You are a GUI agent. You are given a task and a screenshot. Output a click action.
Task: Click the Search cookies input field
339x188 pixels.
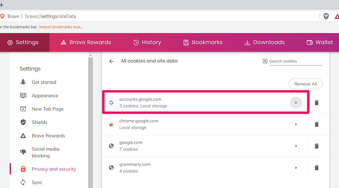click(295, 61)
